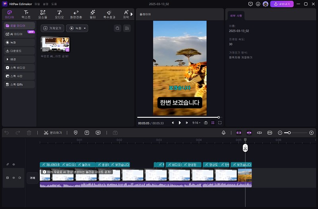The width and height of the screenshot is (318, 209).
Task: Switch to the 텍스트 tab
Action: pos(26,15)
